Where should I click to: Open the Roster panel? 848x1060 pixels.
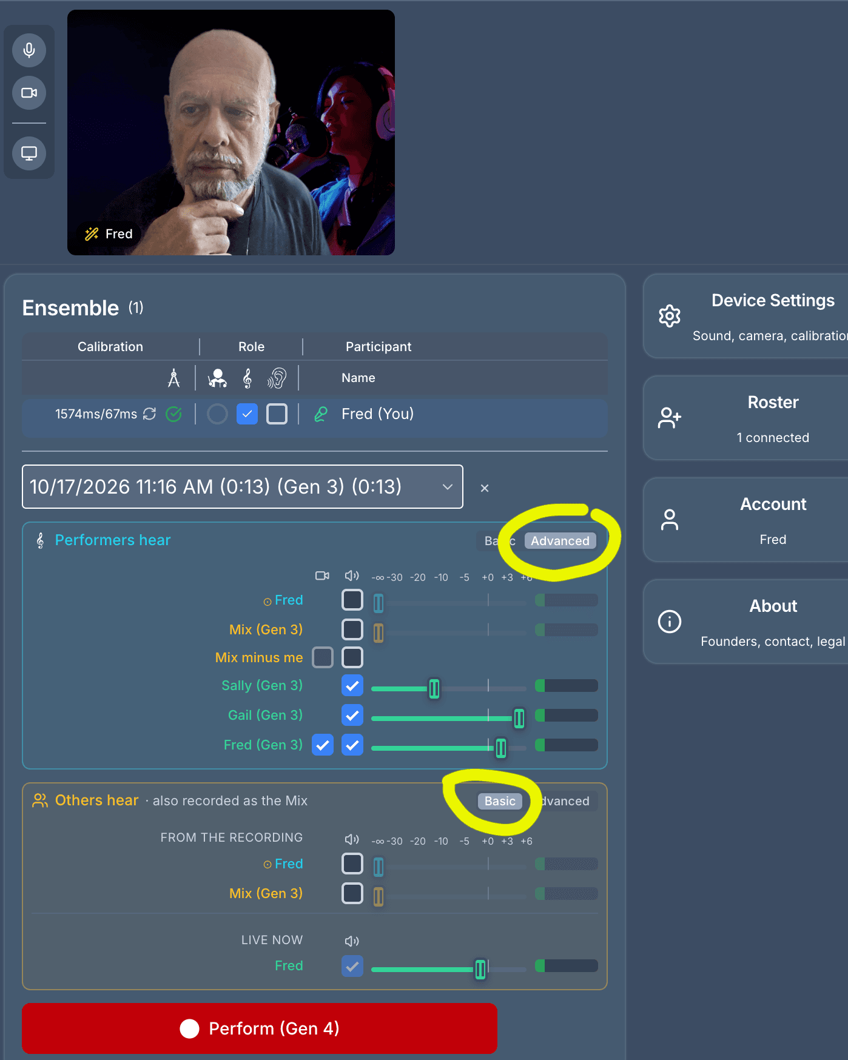(745, 418)
